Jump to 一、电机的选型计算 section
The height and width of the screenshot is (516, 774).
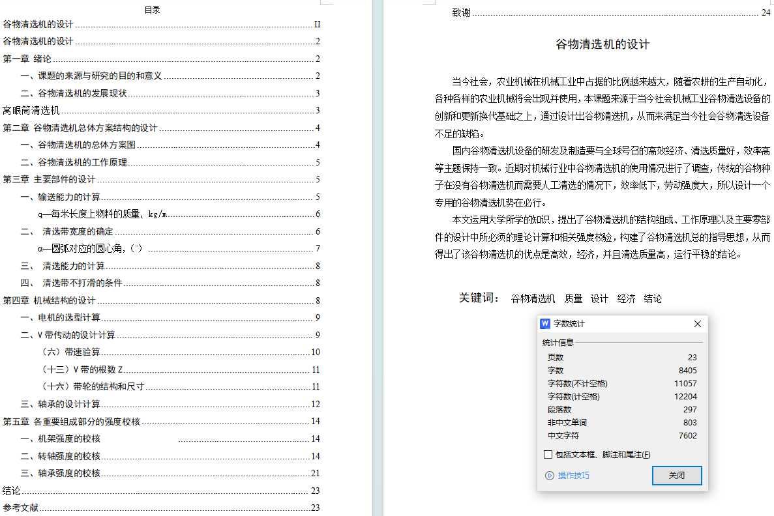point(60,317)
